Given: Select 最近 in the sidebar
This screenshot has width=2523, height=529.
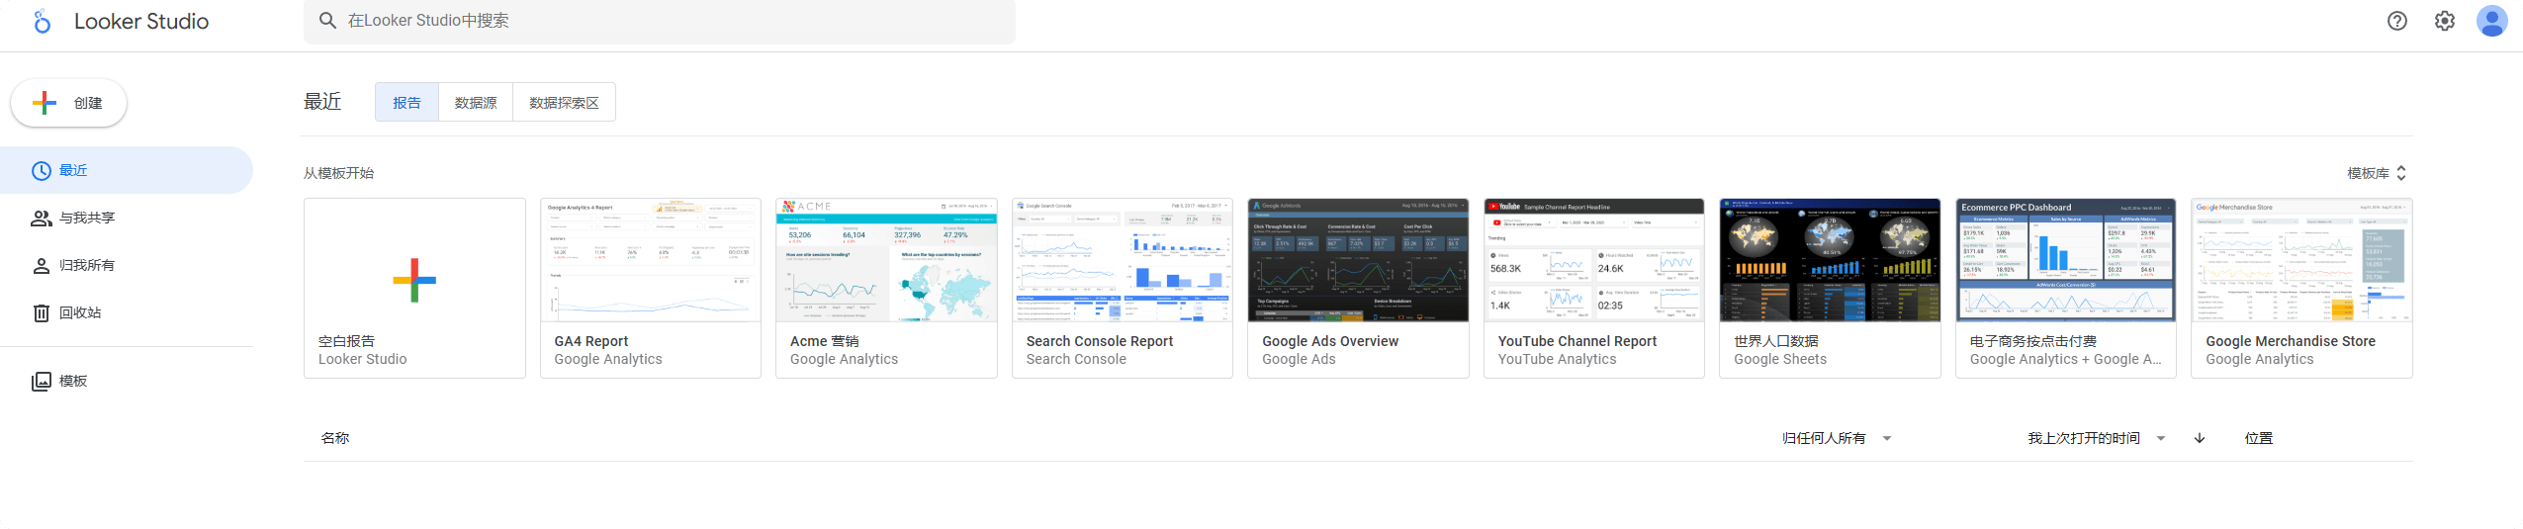Looking at the screenshot, I should click(127, 170).
